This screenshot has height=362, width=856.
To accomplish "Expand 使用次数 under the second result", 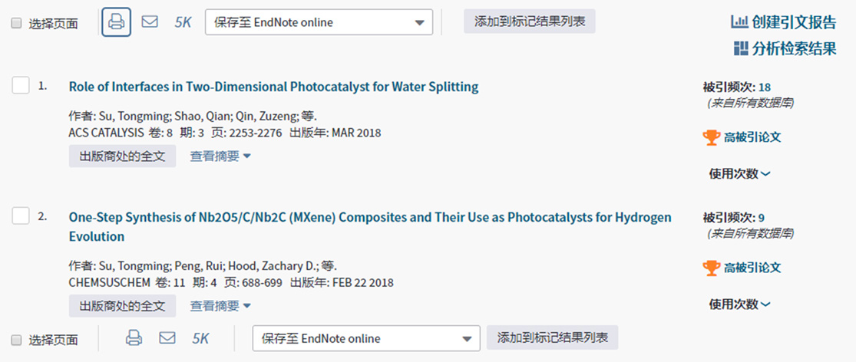I will point(739,304).
